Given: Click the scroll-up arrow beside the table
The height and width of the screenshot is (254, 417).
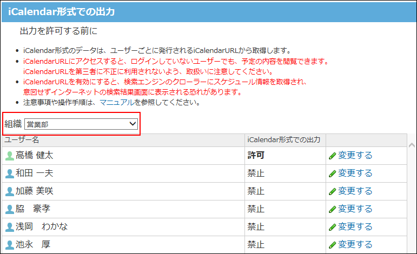Looking at the screenshot, I should coord(412,145).
